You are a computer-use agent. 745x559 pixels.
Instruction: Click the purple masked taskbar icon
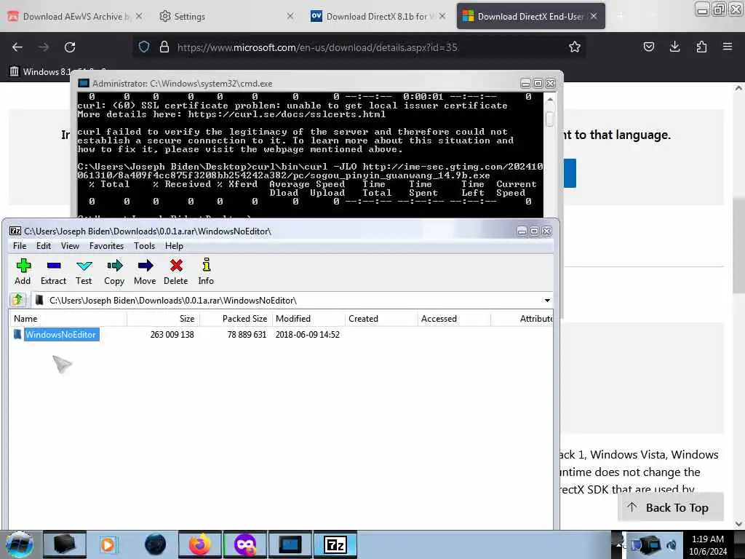click(245, 544)
